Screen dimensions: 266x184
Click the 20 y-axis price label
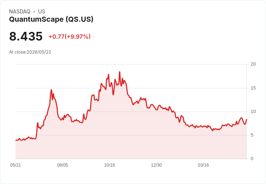[x=253, y=64]
